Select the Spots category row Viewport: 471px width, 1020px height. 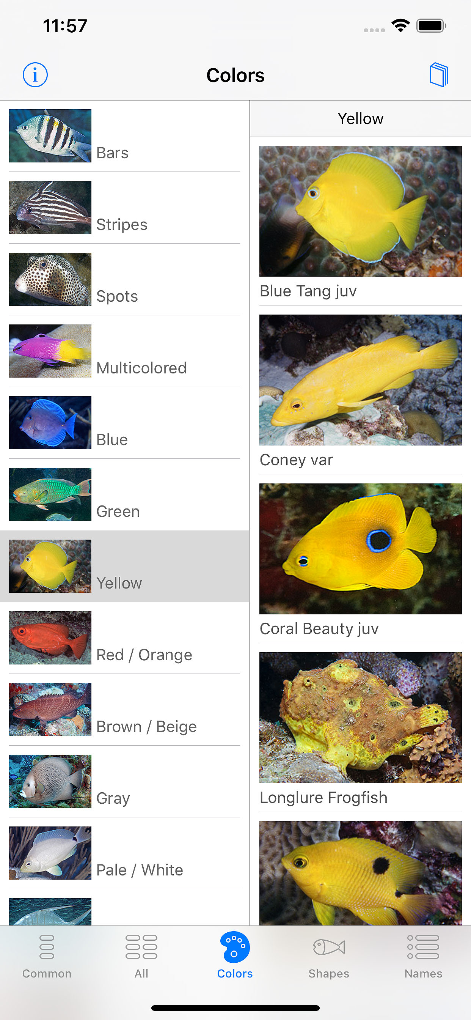coord(125,280)
